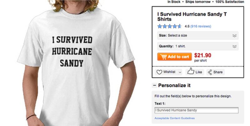Click the Personalize it heading
The image size is (250, 126).
click(174, 86)
